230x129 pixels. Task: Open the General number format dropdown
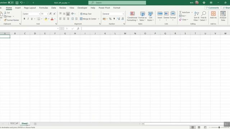coord(123,14)
